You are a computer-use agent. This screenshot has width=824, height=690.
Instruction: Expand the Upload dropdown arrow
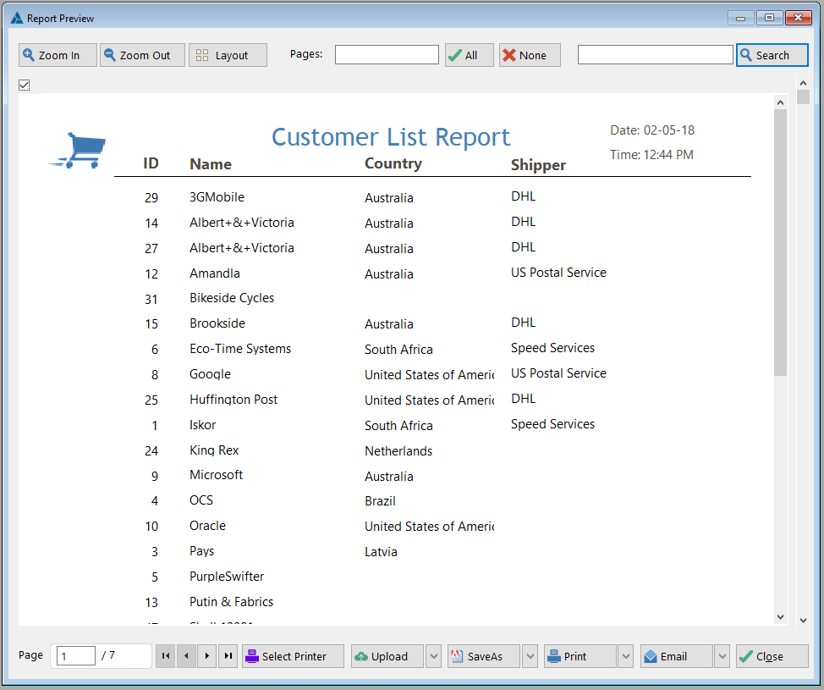[433, 656]
